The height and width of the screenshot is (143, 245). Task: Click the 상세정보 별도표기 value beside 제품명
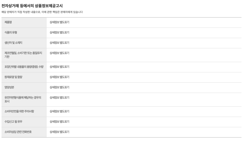[59, 22]
